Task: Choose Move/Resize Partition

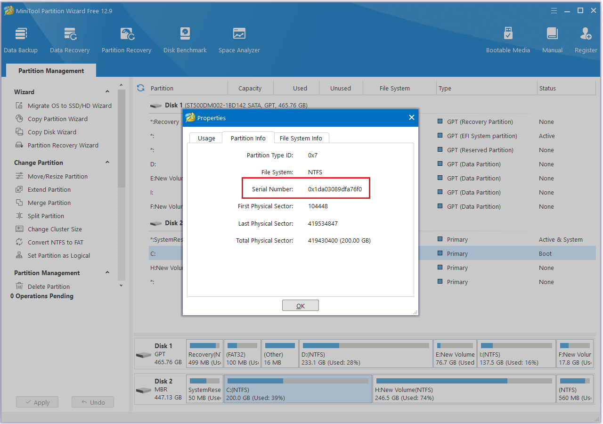Action: tap(51, 176)
